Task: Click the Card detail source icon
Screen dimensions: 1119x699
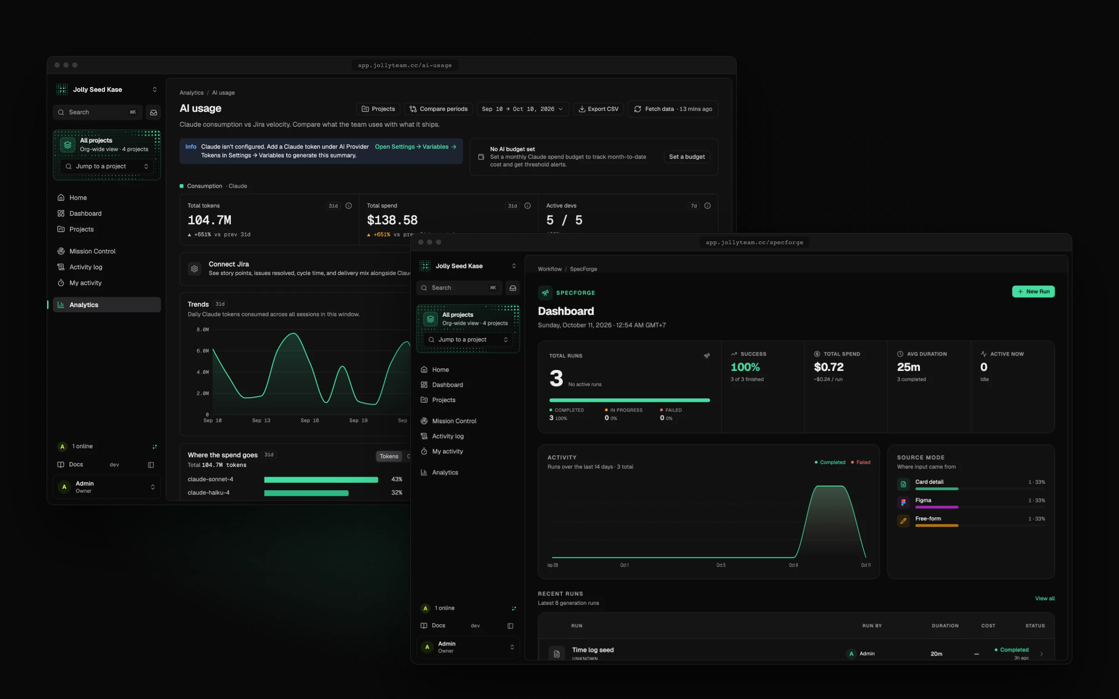Action: click(903, 484)
